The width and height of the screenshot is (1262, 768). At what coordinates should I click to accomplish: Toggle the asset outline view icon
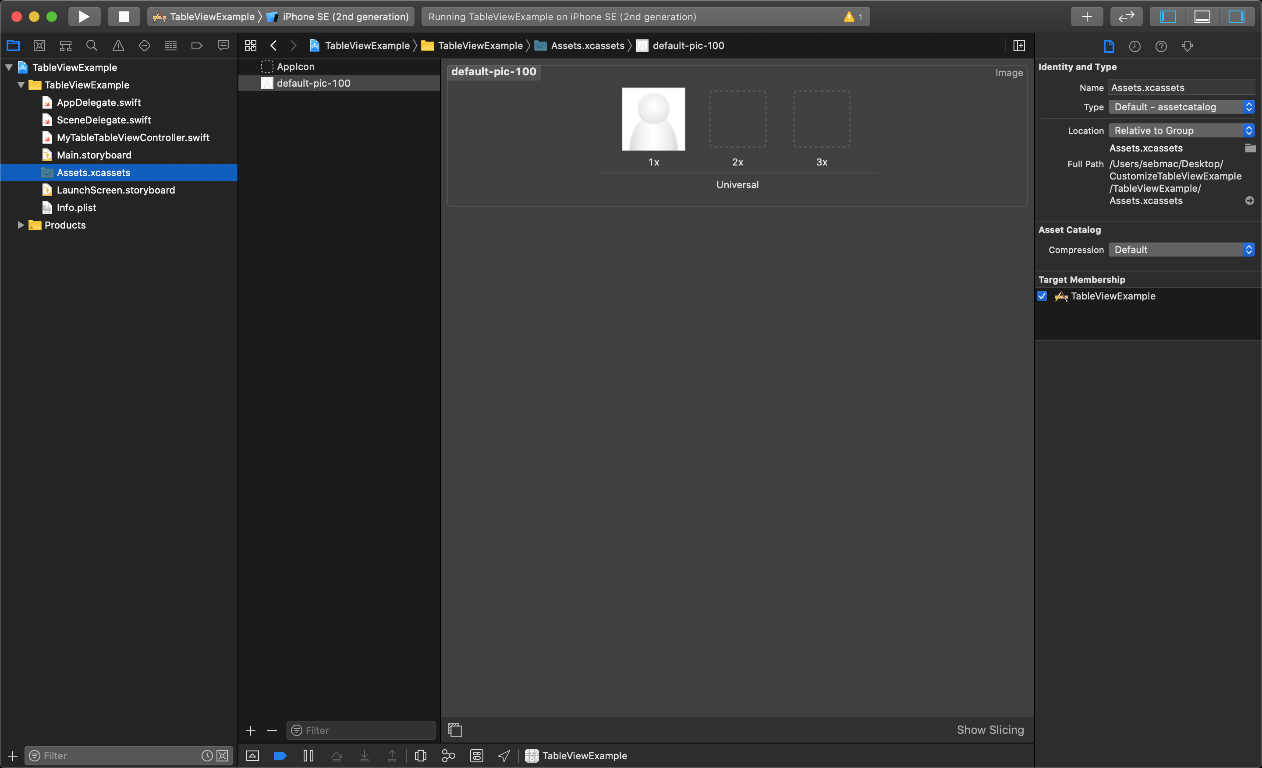(x=455, y=729)
